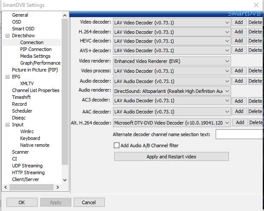Image resolution: width=264 pixels, height=211 pixels.
Task: Open the AAC decoder dropdown
Action: (x=172, y=112)
